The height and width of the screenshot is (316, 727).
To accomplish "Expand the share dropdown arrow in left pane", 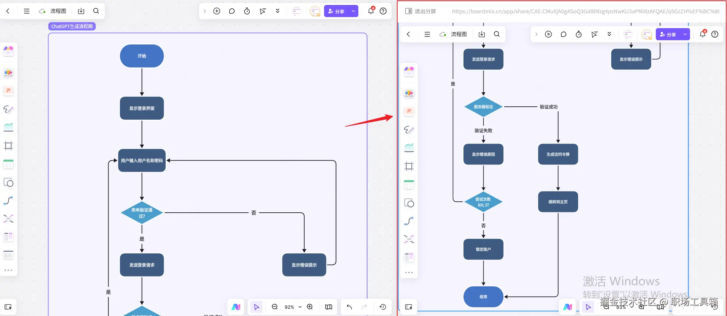I will (353, 11).
